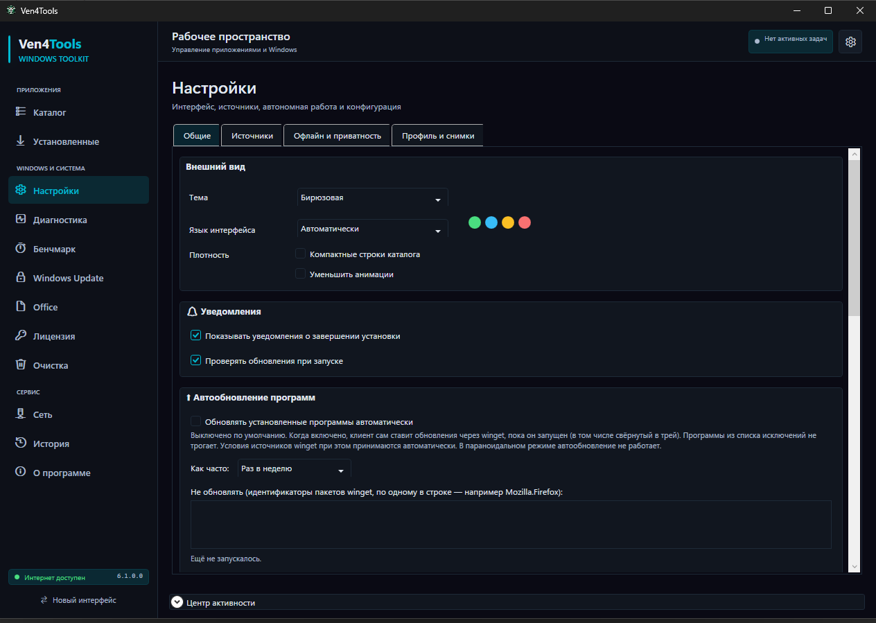Viewport: 876px width, 623px height.
Task: Switch to the Источники tab
Action: click(252, 136)
